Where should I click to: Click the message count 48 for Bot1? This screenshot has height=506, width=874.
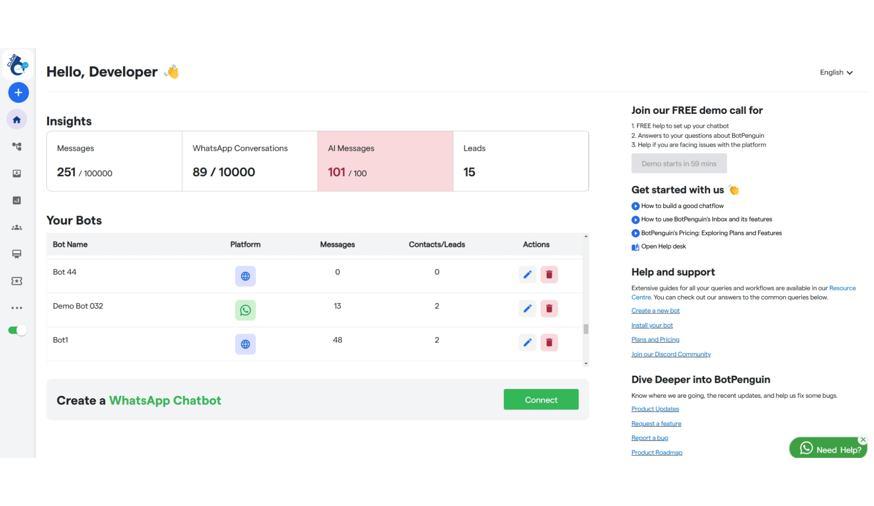point(337,340)
